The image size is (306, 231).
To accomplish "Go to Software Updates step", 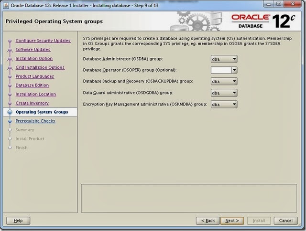I will tap(33, 50).
